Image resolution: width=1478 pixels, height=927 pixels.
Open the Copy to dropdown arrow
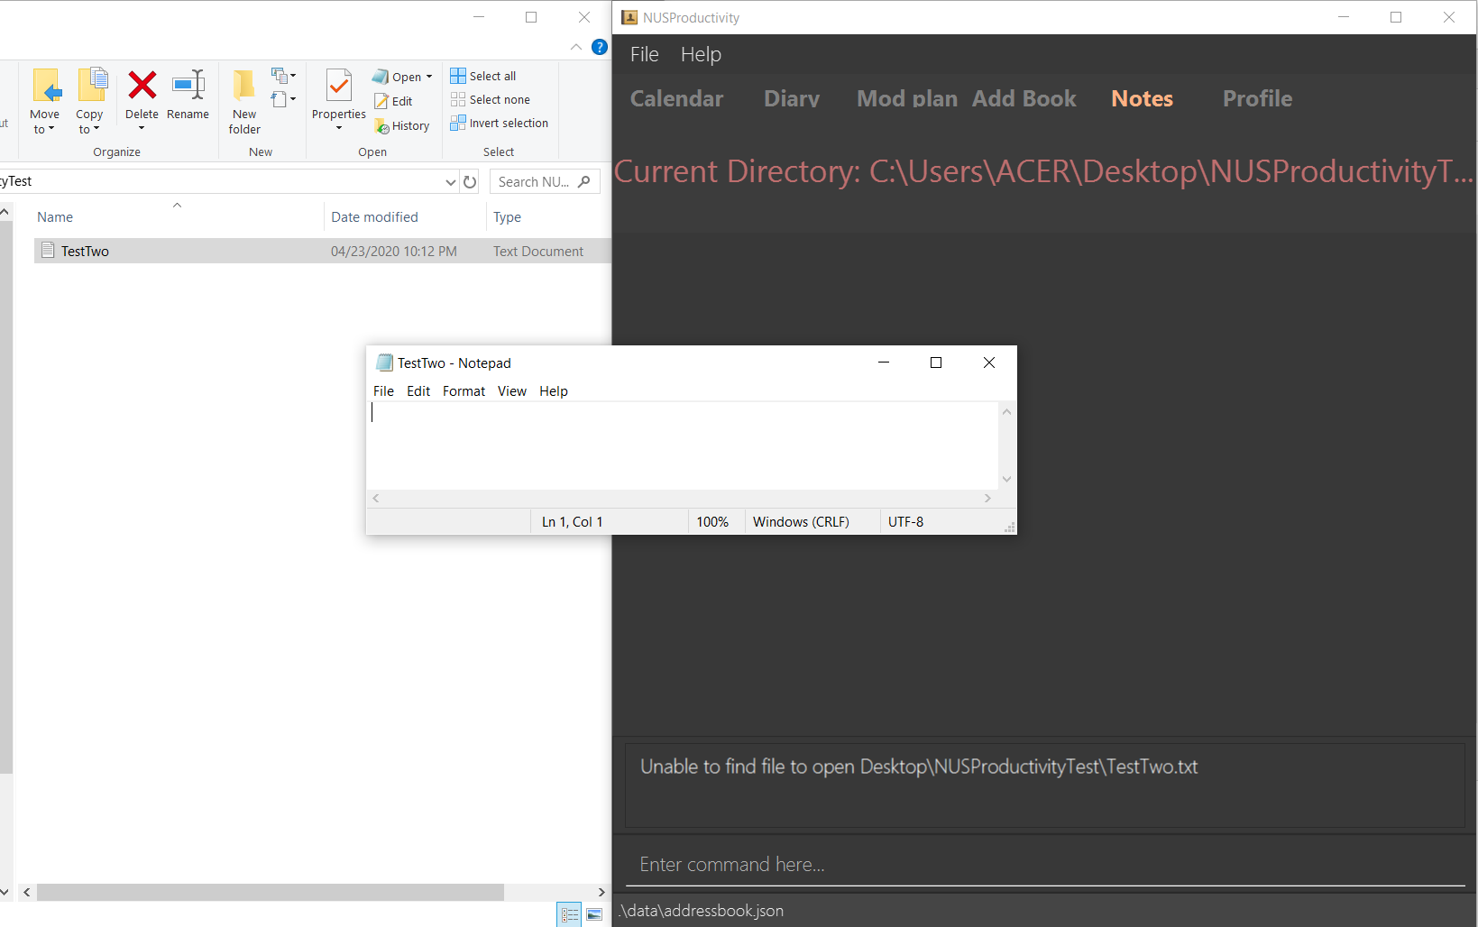point(96,129)
